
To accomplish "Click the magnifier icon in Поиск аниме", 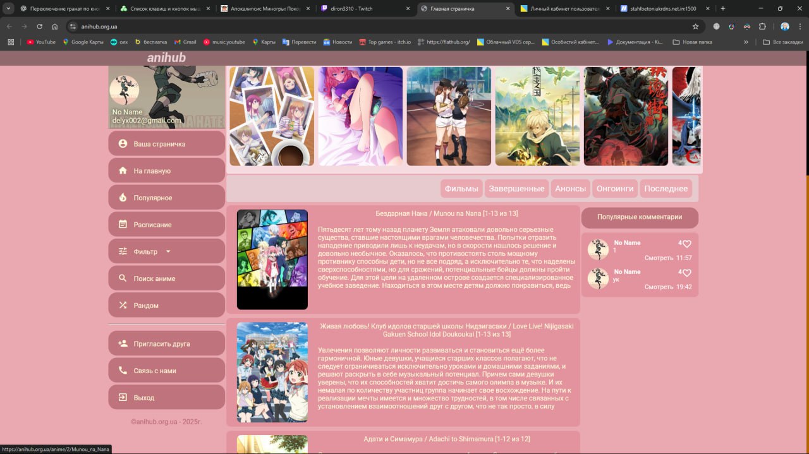I will (x=123, y=278).
